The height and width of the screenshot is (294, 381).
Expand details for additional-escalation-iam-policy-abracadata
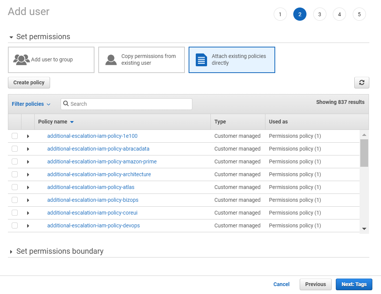tap(27, 148)
